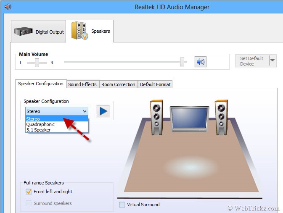This screenshot has height=213, width=283.
Task: Click the Main Volume group label
Action: coord(34,54)
